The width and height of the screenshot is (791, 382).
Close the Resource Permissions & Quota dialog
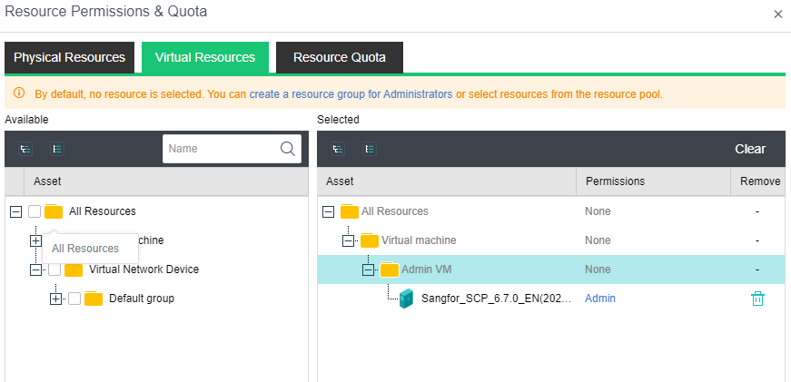777,14
